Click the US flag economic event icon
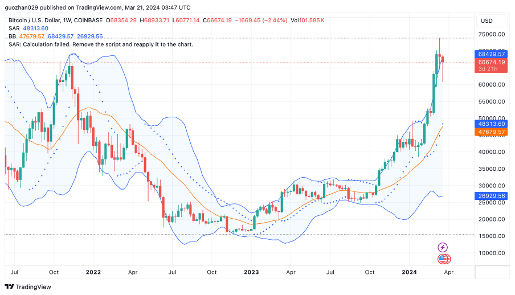 [443, 259]
